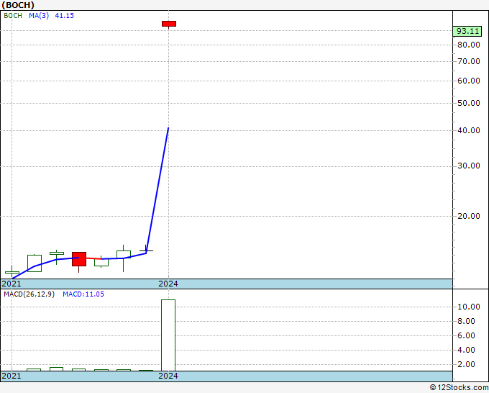Click the highlighted 93.11 price label
Image resolution: width=489 pixels, height=393 pixels.
(467, 31)
